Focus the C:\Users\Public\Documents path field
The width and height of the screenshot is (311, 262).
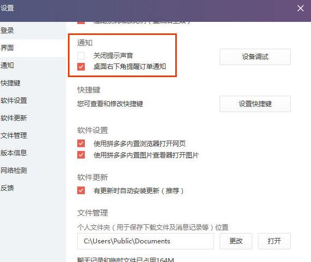click(x=146, y=241)
